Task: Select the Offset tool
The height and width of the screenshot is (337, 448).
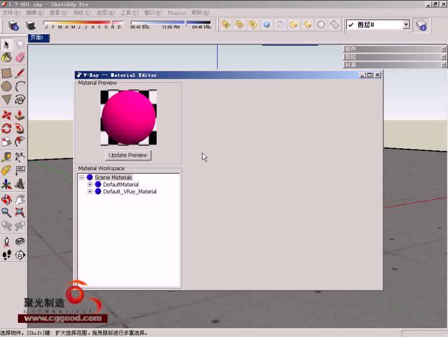Action: click(20, 141)
